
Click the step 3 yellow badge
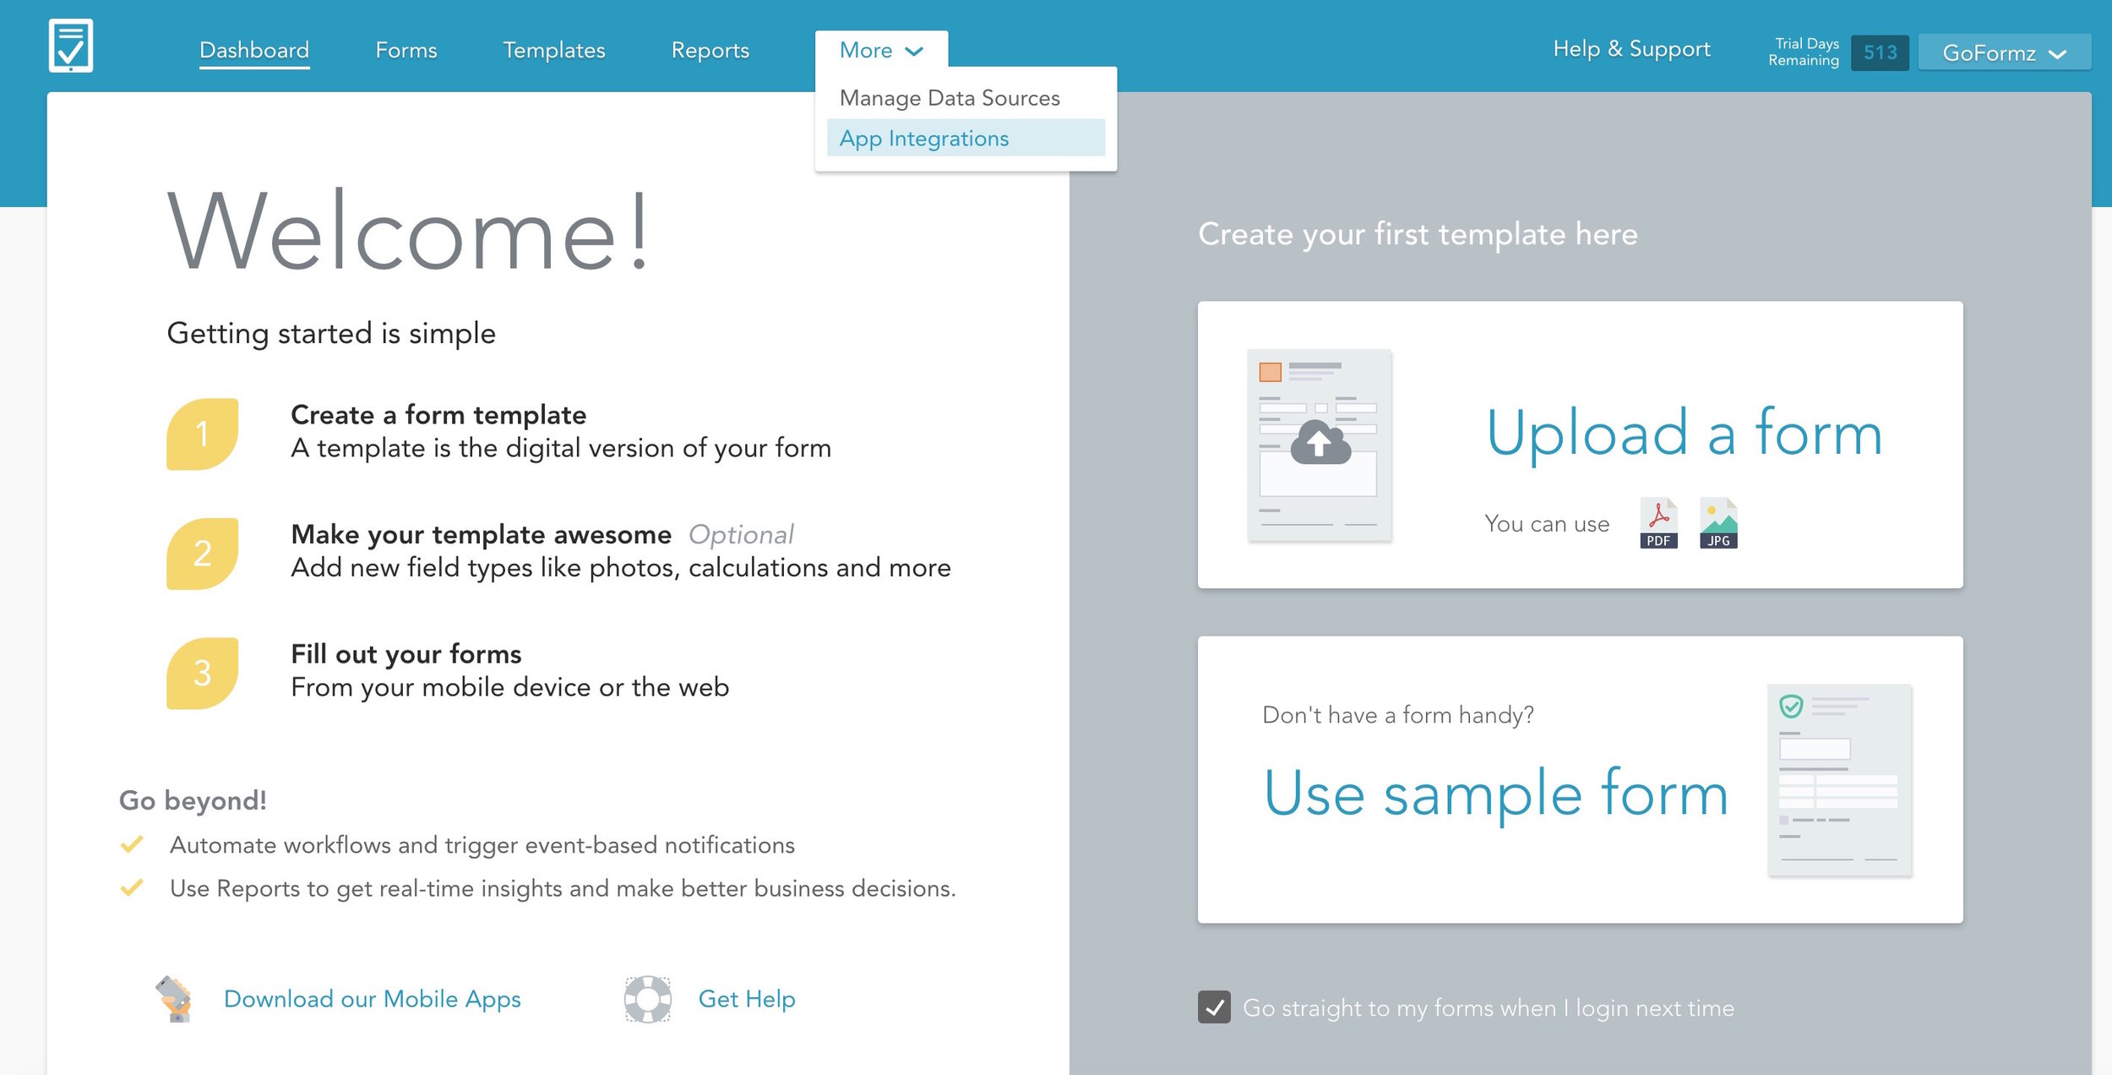203,673
